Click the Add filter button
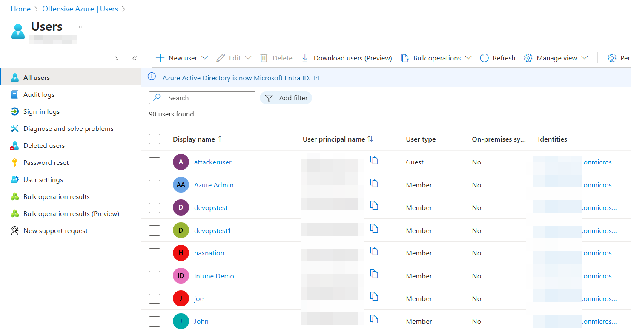631x329 pixels. [286, 98]
